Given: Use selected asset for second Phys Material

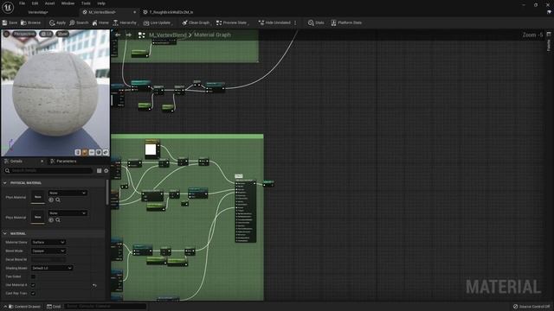Looking at the screenshot, I should pyautogui.click(x=51, y=220).
